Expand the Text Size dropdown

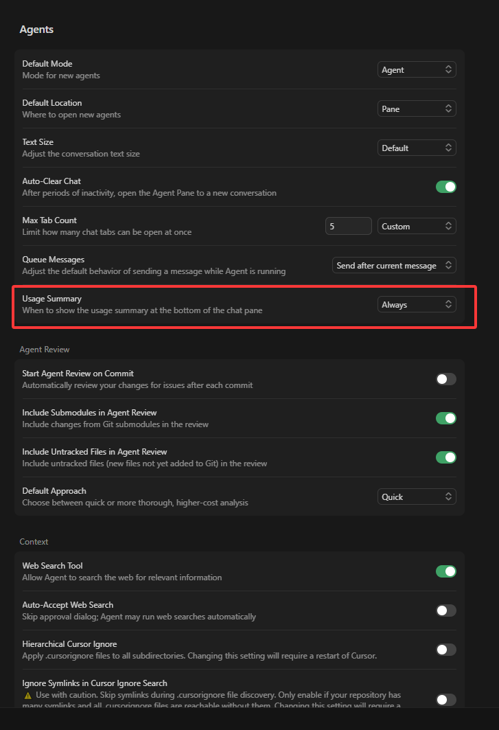tap(417, 148)
